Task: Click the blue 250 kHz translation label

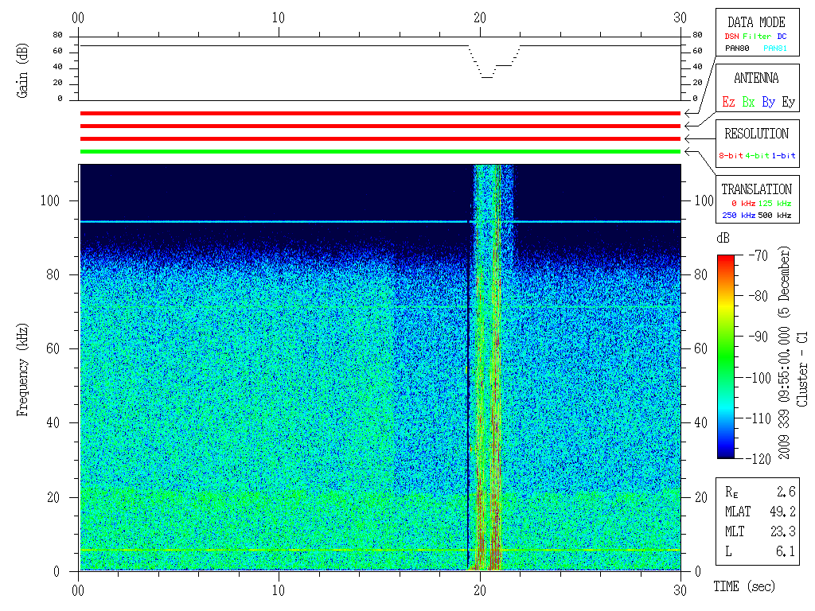Action: 739,215
